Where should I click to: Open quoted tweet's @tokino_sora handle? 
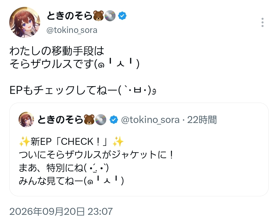click(150, 120)
